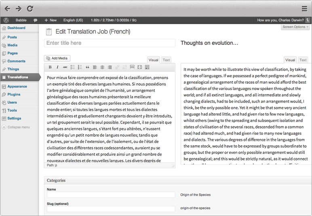Viewport: 312px width, 216px height.
Task: Insert a bulleted list
Action: pyautogui.click(x=73, y=67)
